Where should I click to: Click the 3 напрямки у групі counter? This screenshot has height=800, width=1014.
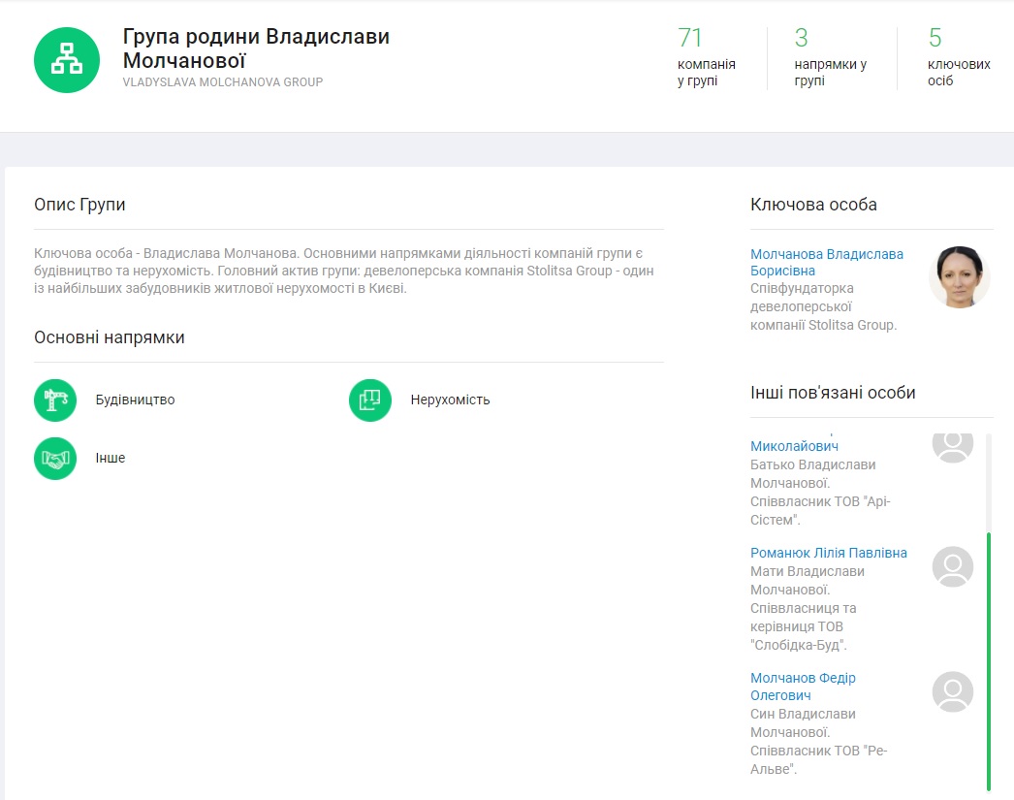(x=829, y=58)
